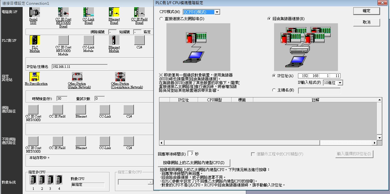Select the 直接連接乙太網路埠 radio button
This screenshot has width=390, height=194.
(x=161, y=19)
